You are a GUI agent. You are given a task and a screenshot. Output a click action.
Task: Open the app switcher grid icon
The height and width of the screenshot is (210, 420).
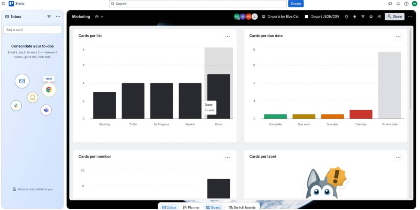click(x=3, y=4)
